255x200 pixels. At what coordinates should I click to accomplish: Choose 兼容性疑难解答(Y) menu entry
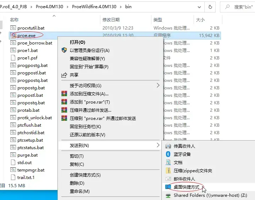111,58
